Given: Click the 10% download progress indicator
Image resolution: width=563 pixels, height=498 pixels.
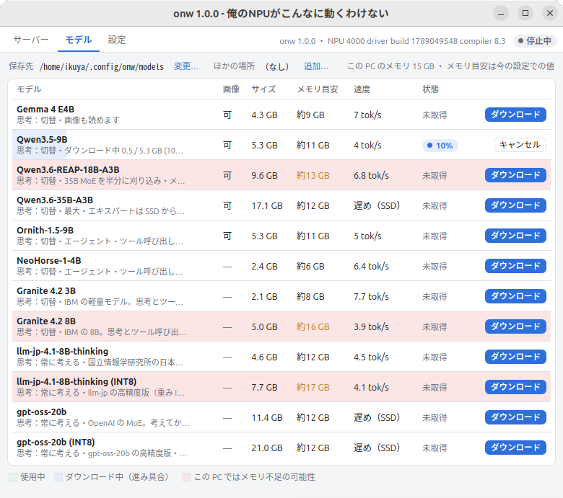Looking at the screenshot, I should [440, 146].
